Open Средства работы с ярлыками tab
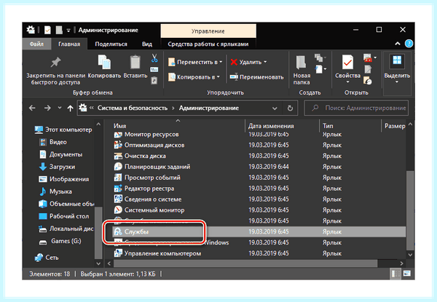The height and width of the screenshot is (302, 437). [x=208, y=44]
